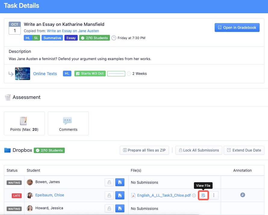
Task: Click Chloe Epelbaum's avatar
Action: coord(30,195)
